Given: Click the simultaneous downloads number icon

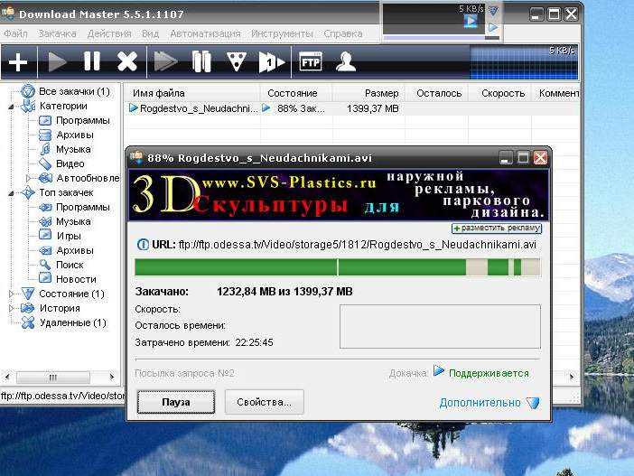Looking at the screenshot, I should tap(272, 62).
